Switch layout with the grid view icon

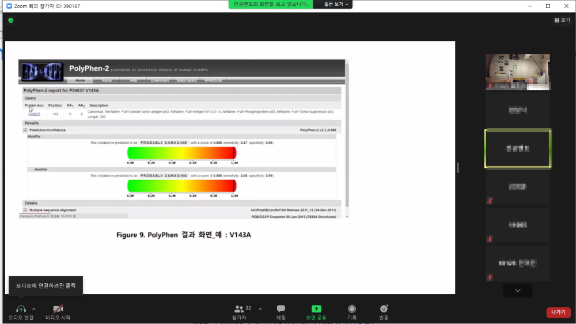click(557, 20)
